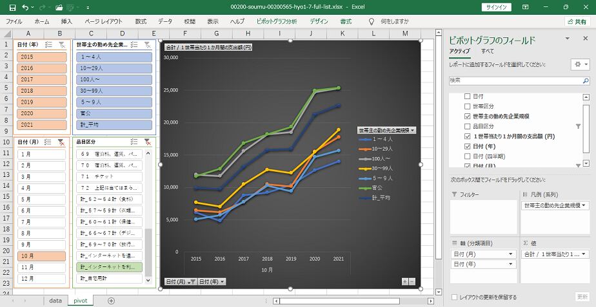Image resolution: width=596 pixels, height=307 pixels.
Task: Close the PivotChart Fields pane
Action: pyautogui.click(x=586, y=39)
